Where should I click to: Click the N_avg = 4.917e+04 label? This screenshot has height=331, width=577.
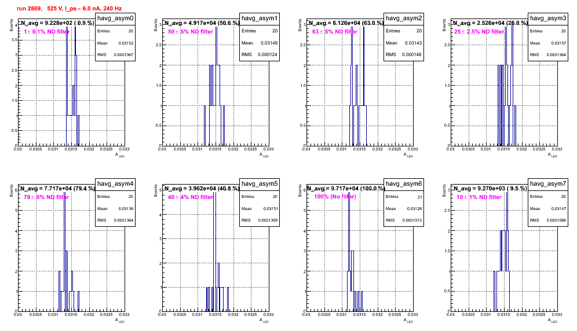tap(202, 23)
